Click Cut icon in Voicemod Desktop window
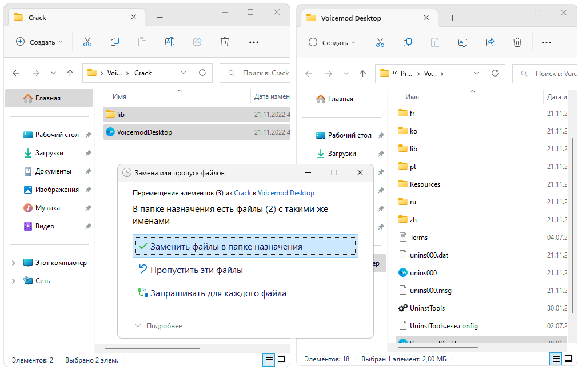The image size is (582, 370). click(380, 43)
